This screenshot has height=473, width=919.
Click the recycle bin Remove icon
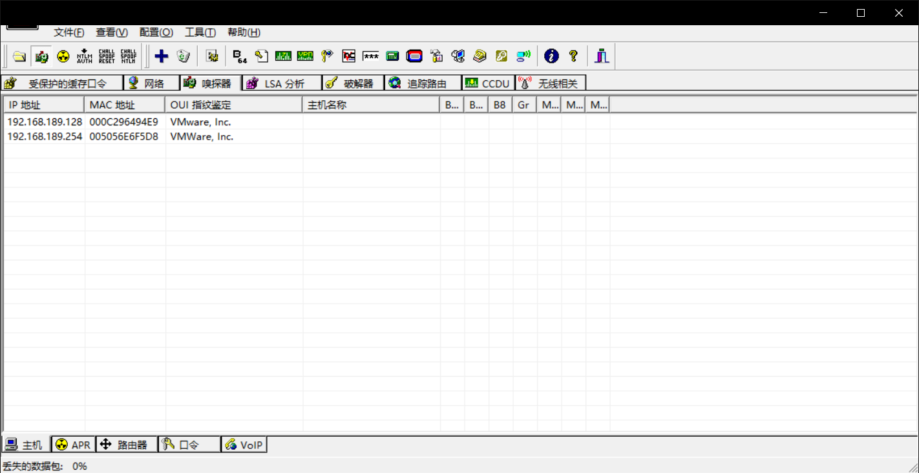coord(184,56)
